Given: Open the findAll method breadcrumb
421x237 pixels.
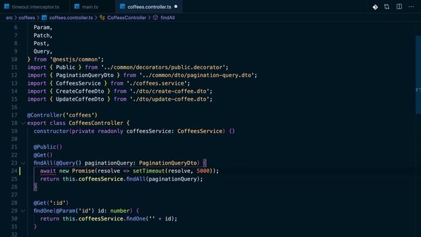Looking at the screenshot, I should [168, 18].
